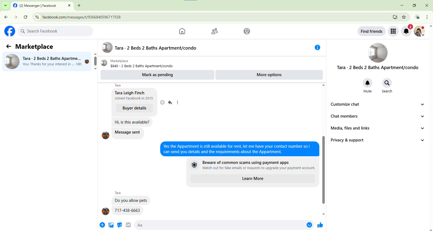
Task: Open Buyer details button
Action: 134,108
